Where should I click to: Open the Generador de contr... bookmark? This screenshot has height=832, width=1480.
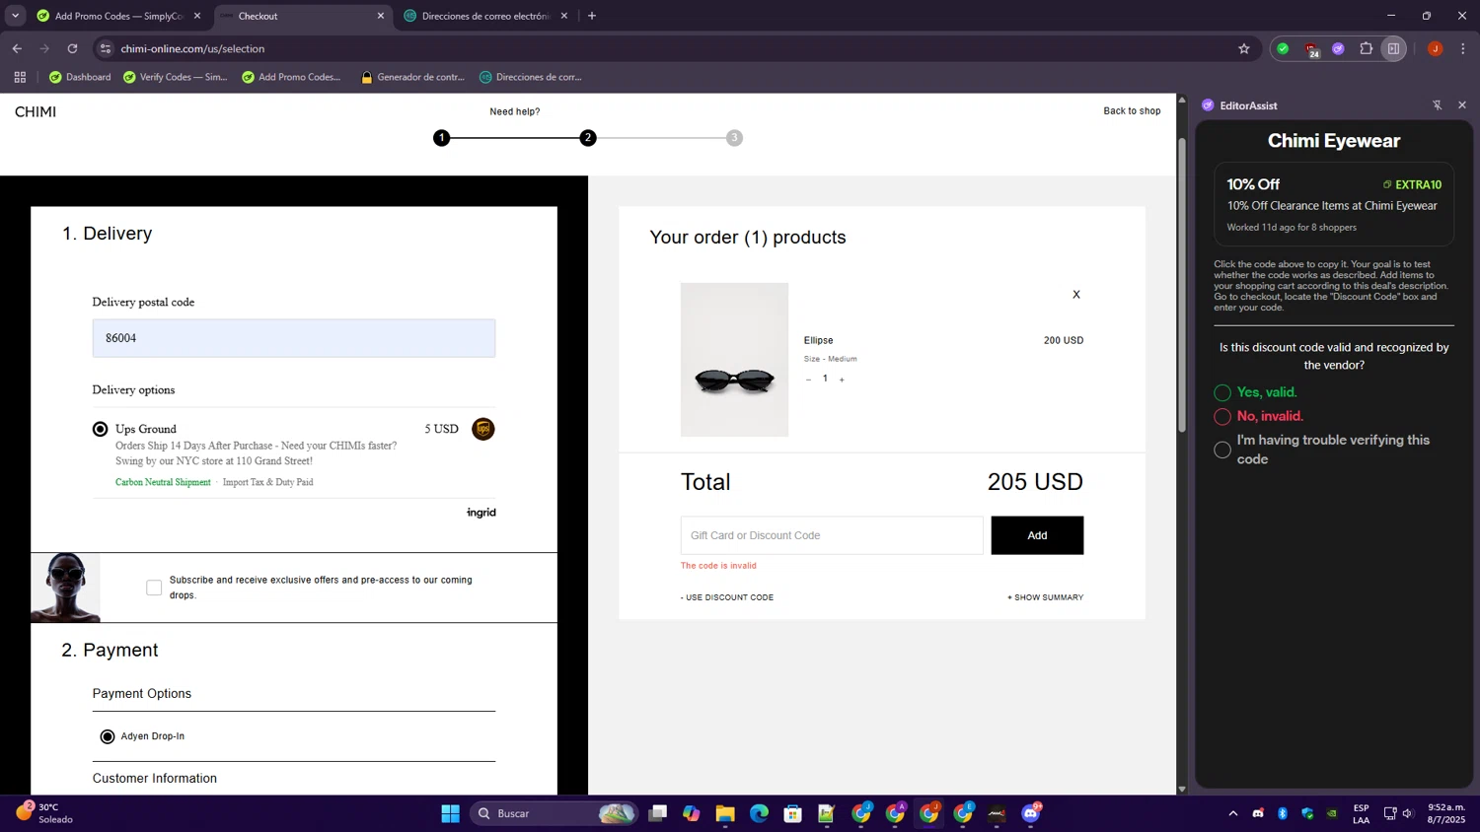click(412, 77)
